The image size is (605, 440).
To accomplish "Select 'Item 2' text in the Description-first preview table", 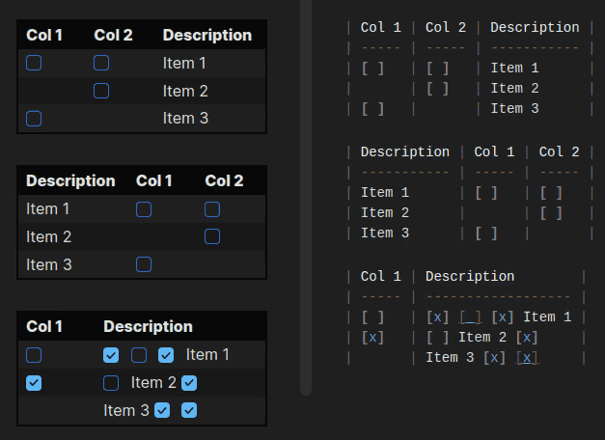I will click(48, 236).
